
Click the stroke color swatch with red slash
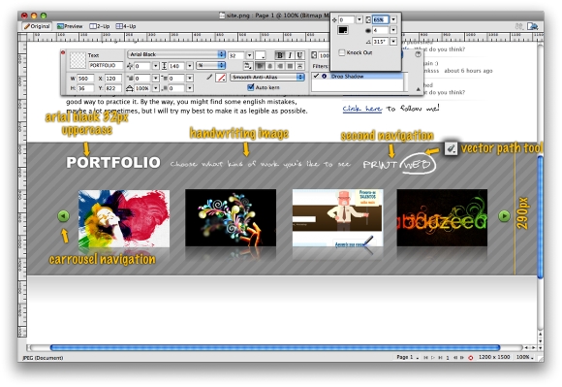[221, 78]
